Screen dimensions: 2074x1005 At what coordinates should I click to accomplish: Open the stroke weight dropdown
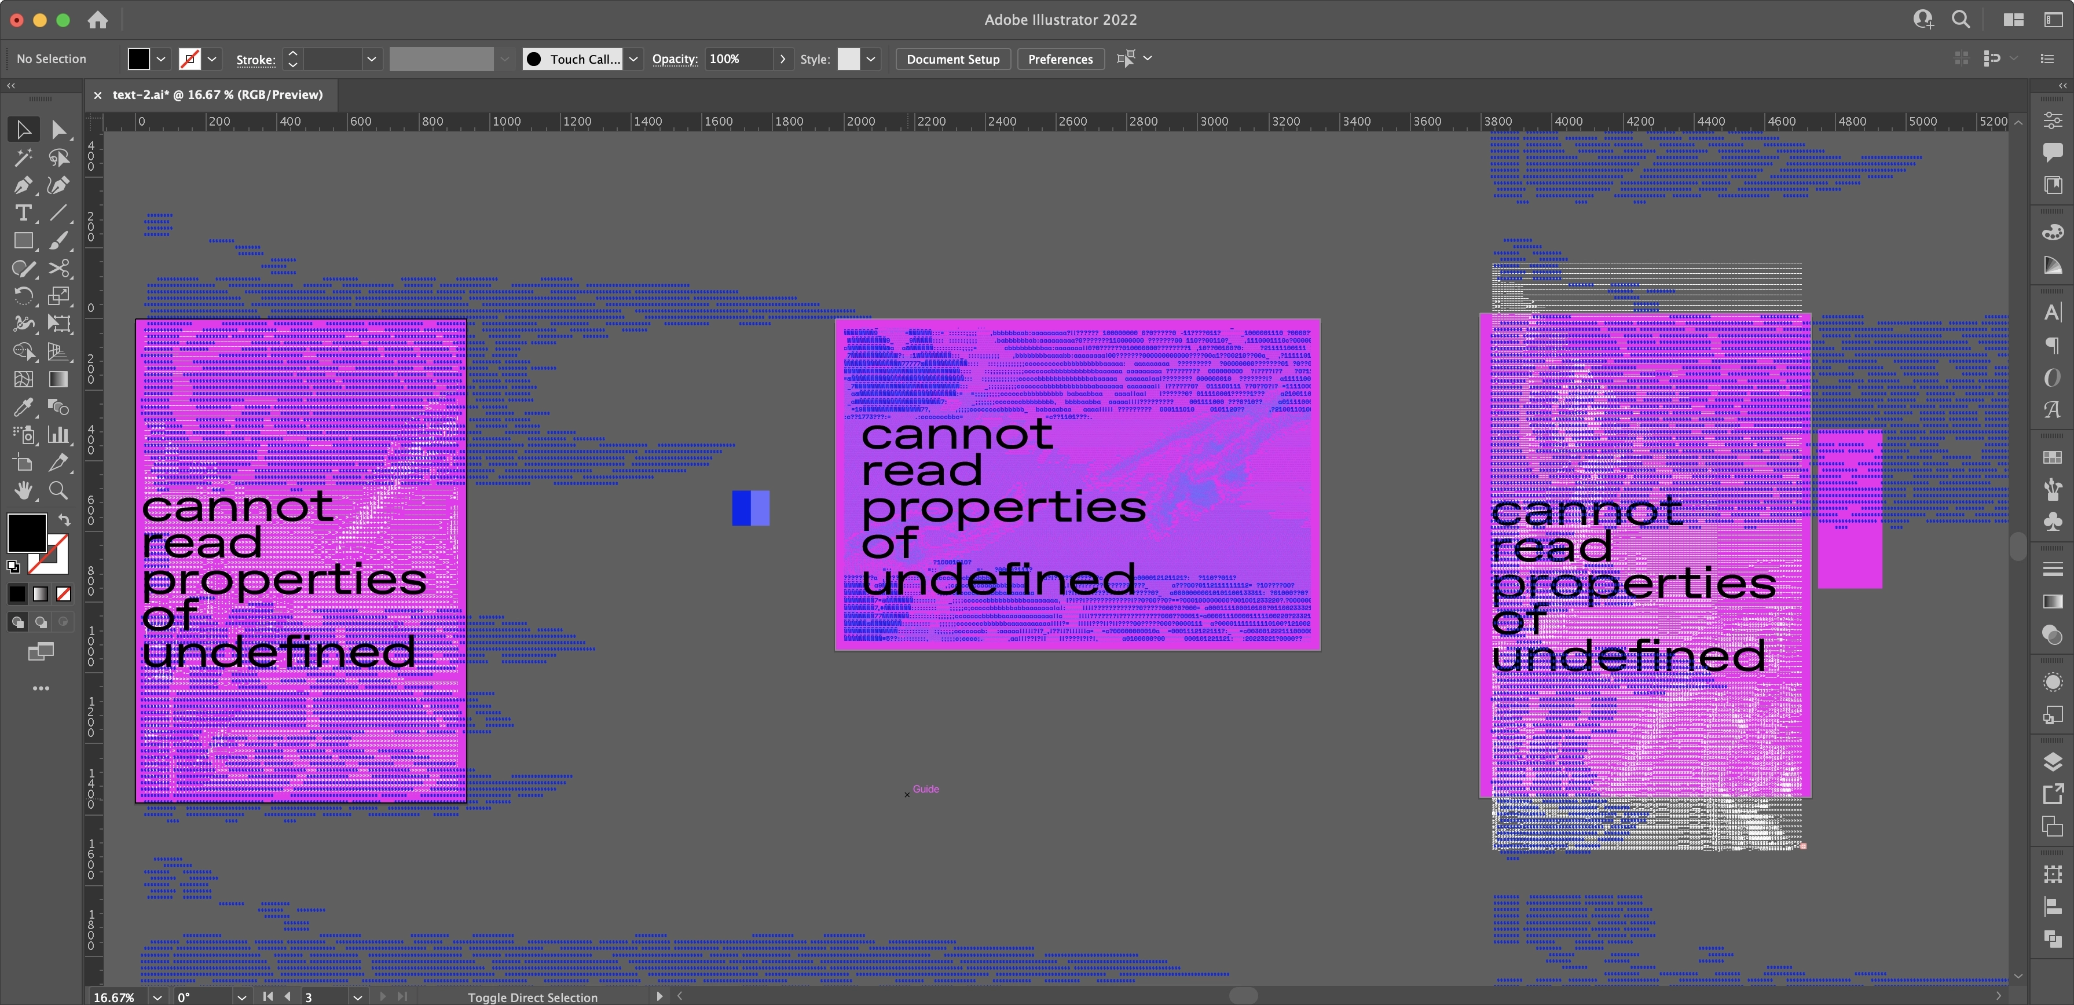(371, 59)
